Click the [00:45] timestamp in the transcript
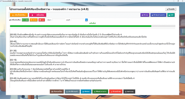Screen dimensions: 185x99 pyautogui.click(x=13, y=41)
